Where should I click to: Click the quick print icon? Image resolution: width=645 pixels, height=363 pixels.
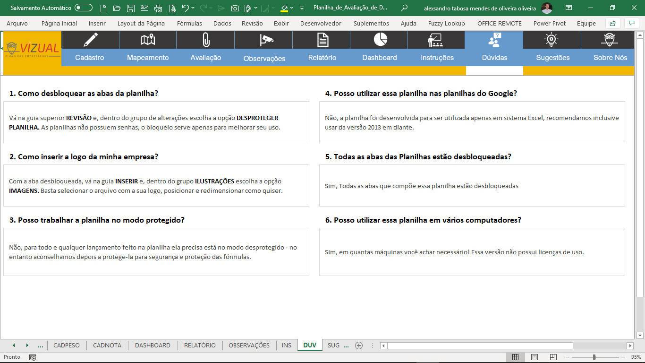172,8
